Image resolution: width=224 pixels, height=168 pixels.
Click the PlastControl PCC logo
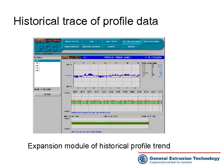coord(48,45)
